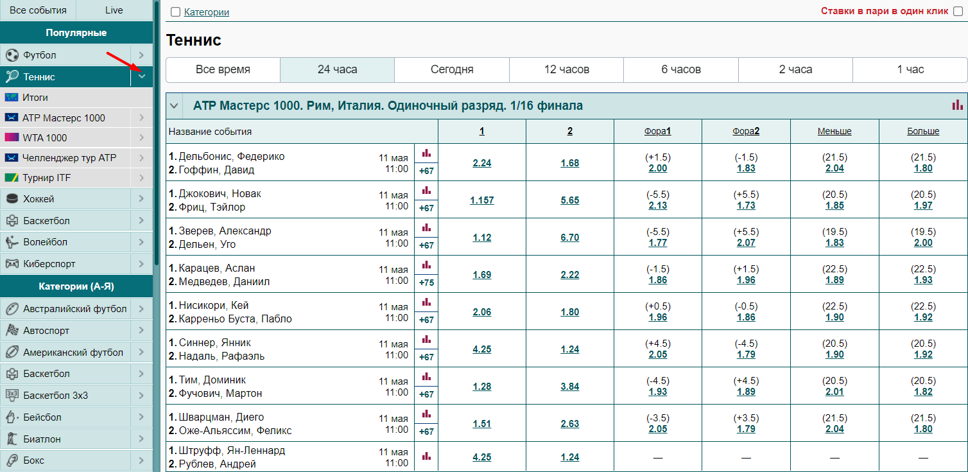The image size is (968, 472).
Task: Open statistics icon for Синнер vs Надаль
Action: (426, 340)
